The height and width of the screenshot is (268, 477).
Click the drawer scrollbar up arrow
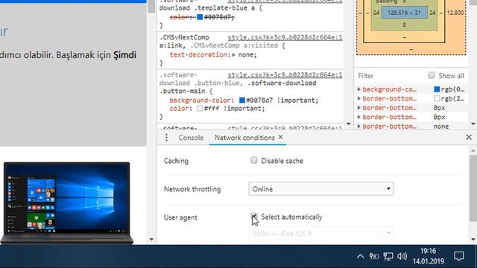473,150
